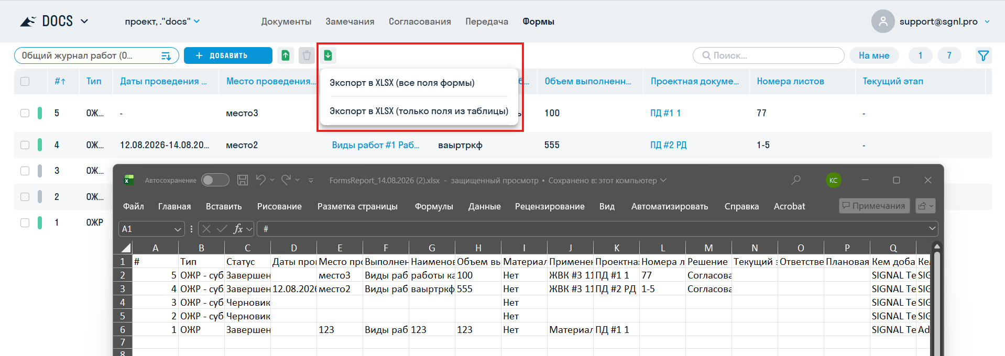1005x356 pixels.
Task: Click the green import upload icon
Action: (x=286, y=55)
